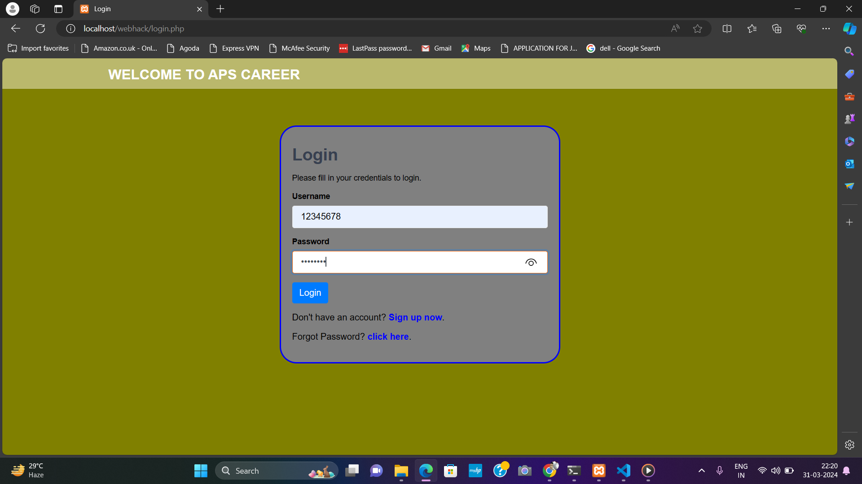Toggle password visibility with the eye icon
This screenshot has height=484, width=862.
pos(531,263)
